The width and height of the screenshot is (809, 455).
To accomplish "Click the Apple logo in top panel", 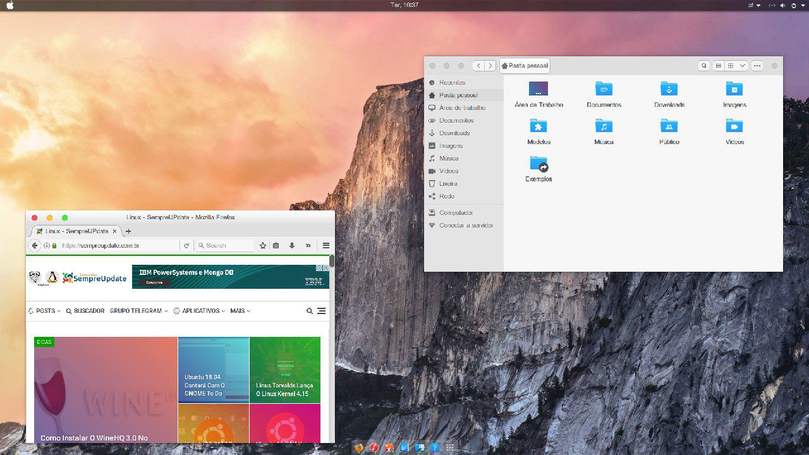I will 9,5.
